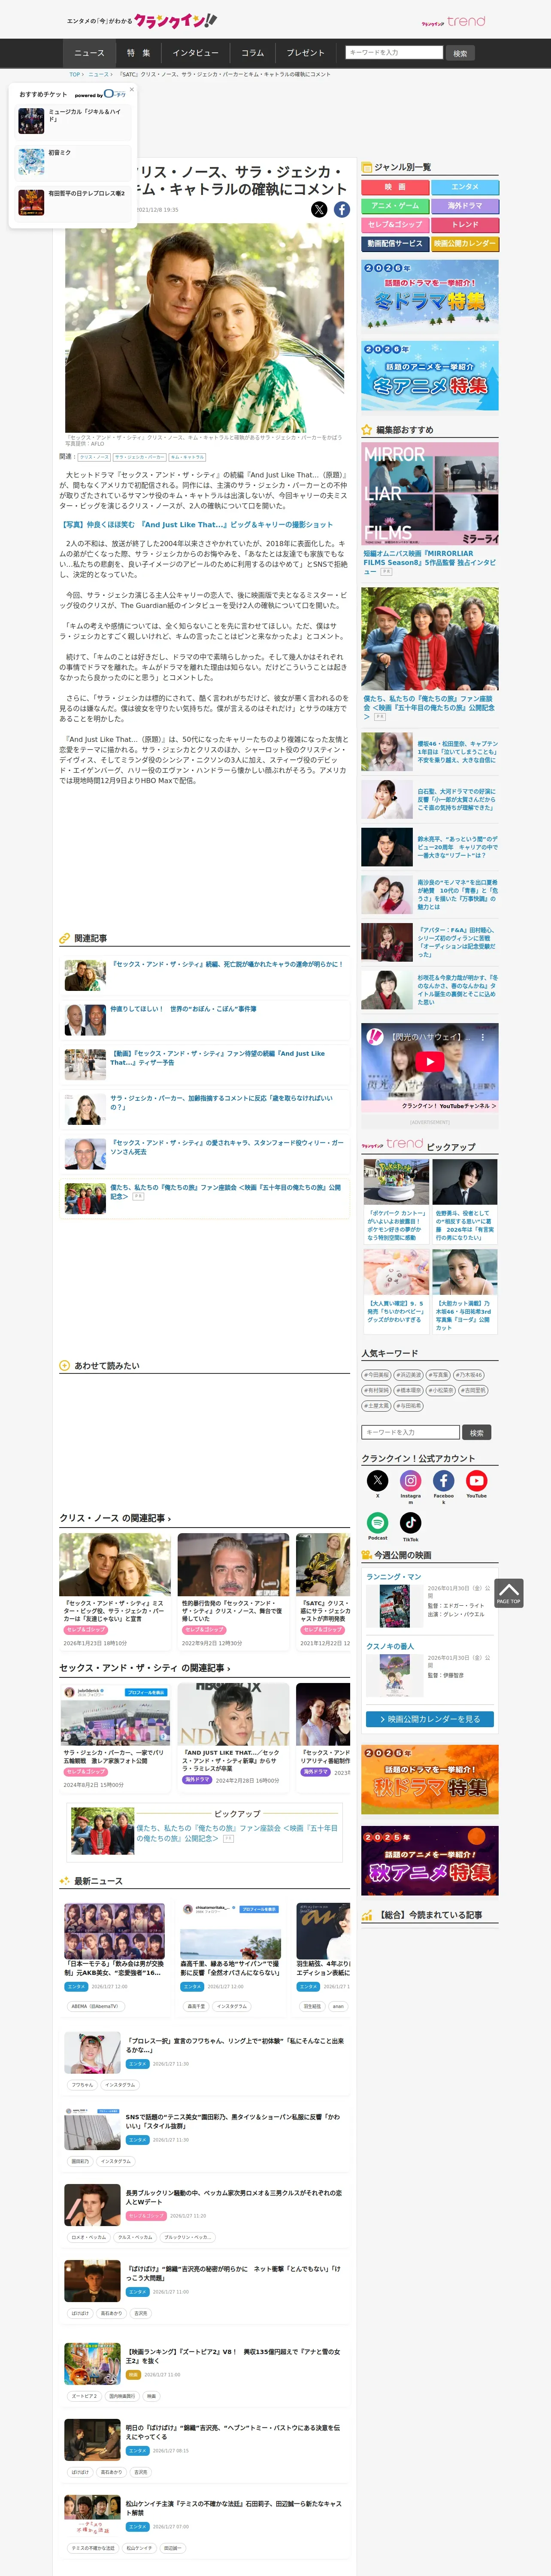Click the 初音ミク ticket thumbnail

click(x=31, y=161)
